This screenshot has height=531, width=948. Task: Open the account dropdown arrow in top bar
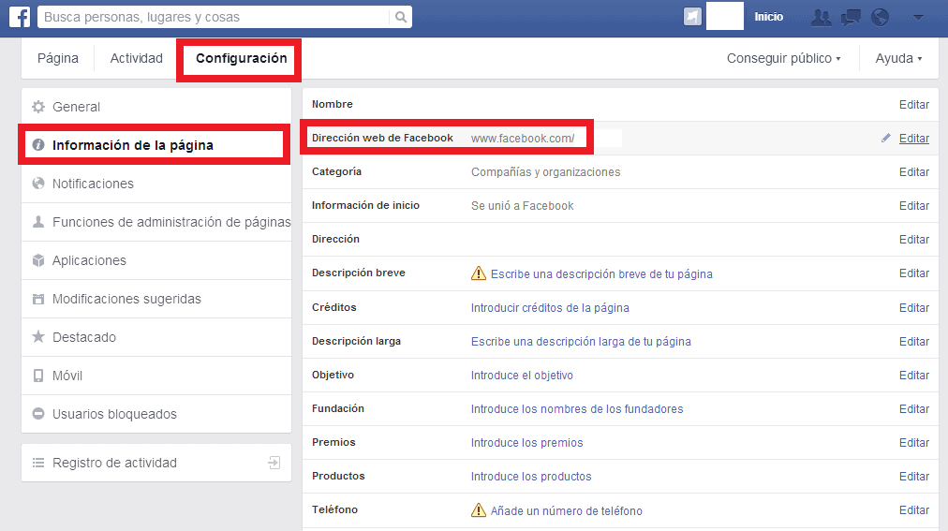click(x=918, y=17)
